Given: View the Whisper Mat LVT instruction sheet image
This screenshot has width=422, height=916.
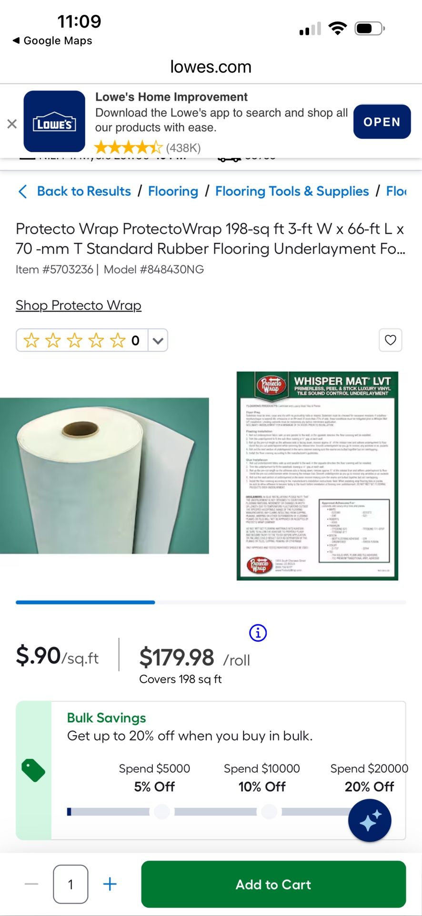Looking at the screenshot, I should coord(317,476).
